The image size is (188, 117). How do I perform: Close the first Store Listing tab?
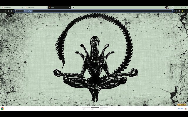23,7
